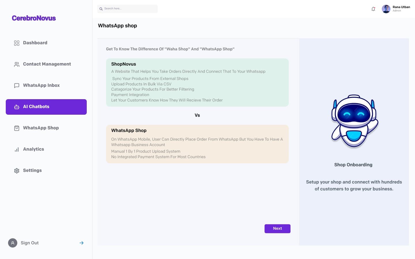Open the Analytics bar chart icon
This screenshot has width=415, height=259.
(x=17, y=149)
